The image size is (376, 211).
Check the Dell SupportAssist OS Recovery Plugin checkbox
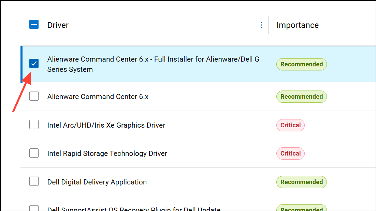coord(34,208)
